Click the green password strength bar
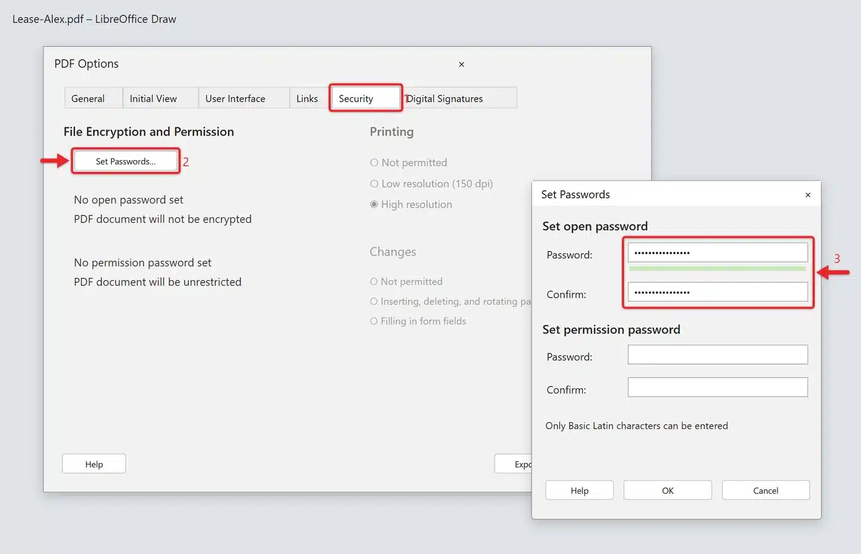 point(718,269)
